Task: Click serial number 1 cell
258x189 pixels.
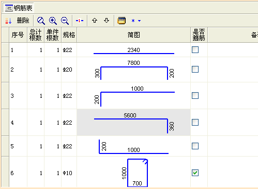Action: click(x=18, y=50)
